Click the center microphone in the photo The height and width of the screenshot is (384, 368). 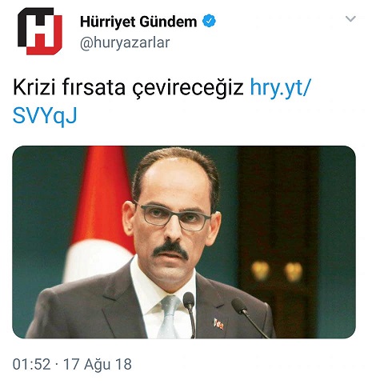(190, 314)
